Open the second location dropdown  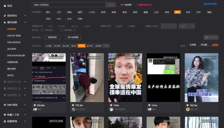[x=187, y=26]
